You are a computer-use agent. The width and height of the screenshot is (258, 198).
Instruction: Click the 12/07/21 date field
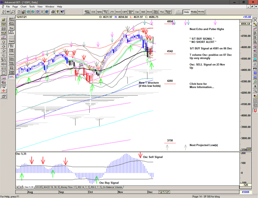(x=21, y=17)
